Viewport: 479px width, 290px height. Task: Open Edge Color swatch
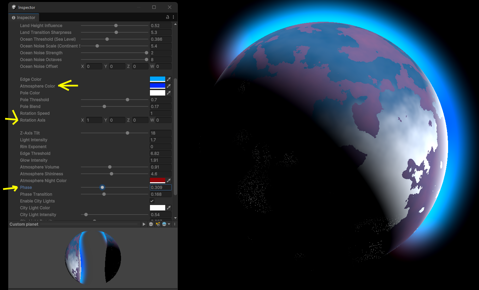(157, 79)
